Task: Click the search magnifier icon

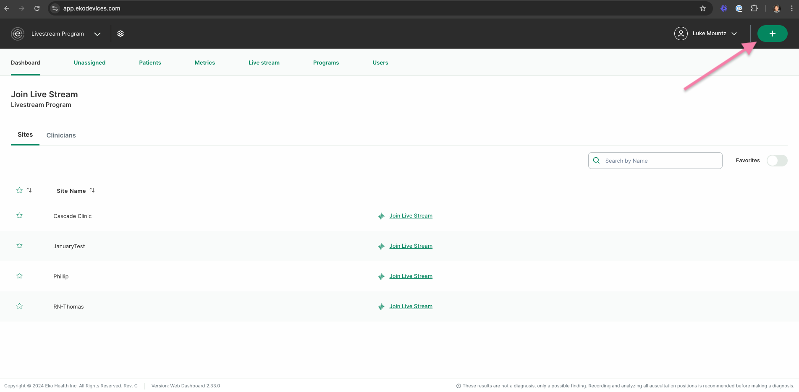Action: click(x=596, y=160)
